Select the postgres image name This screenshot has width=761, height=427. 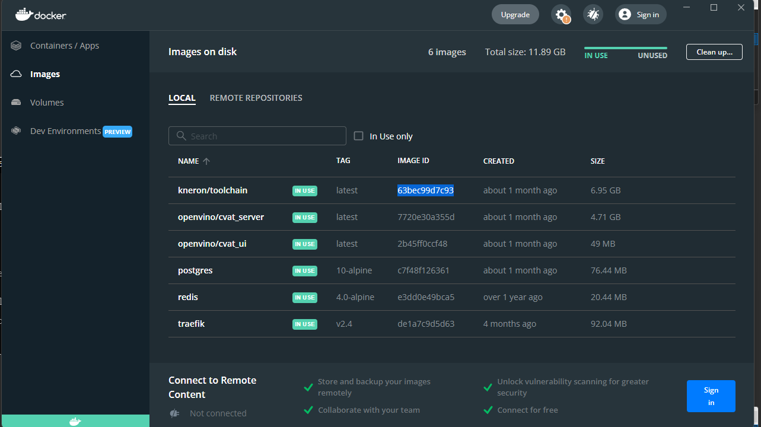point(195,270)
